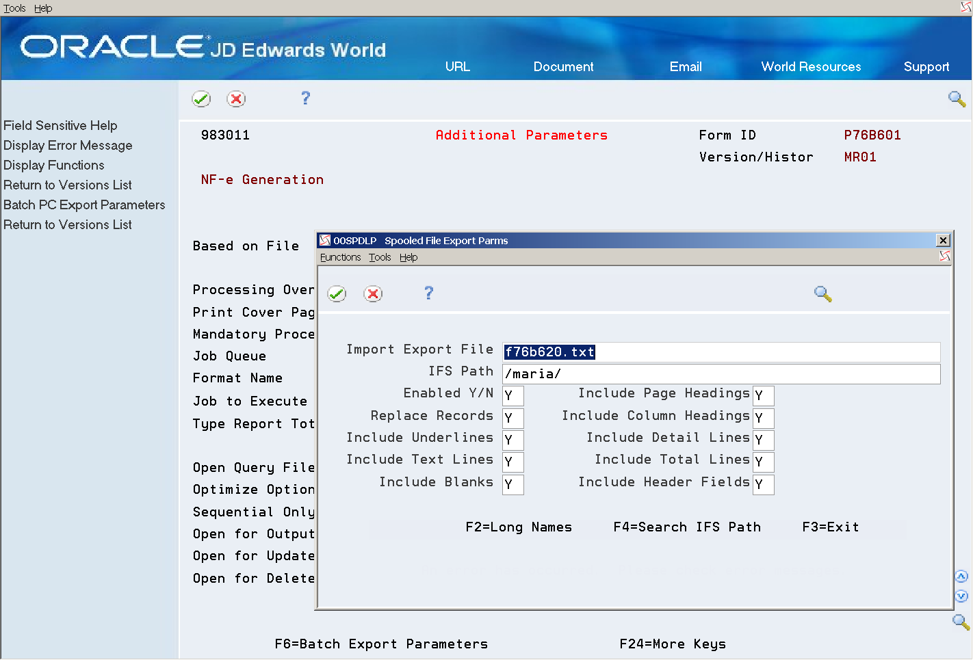The width and height of the screenshot is (973, 660).
Task: Open the Tools menu in the Spooled File dialog
Action: (x=380, y=257)
